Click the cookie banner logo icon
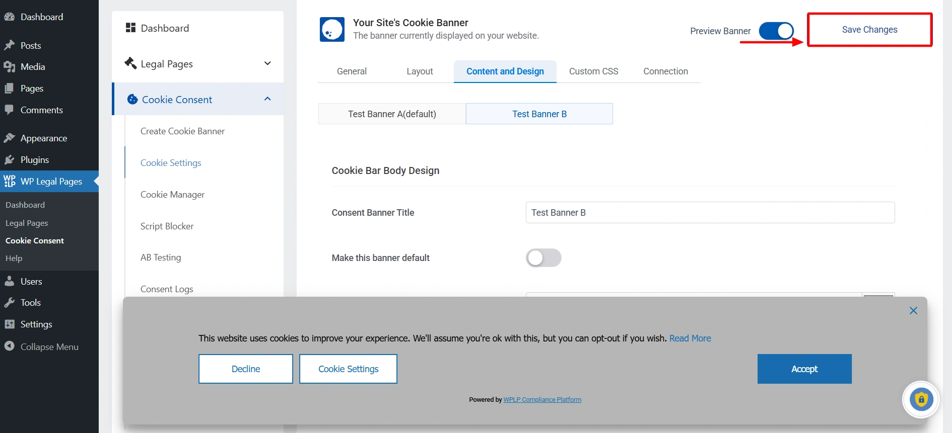The height and width of the screenshot is (433, 952). click(x=332, y=29)
